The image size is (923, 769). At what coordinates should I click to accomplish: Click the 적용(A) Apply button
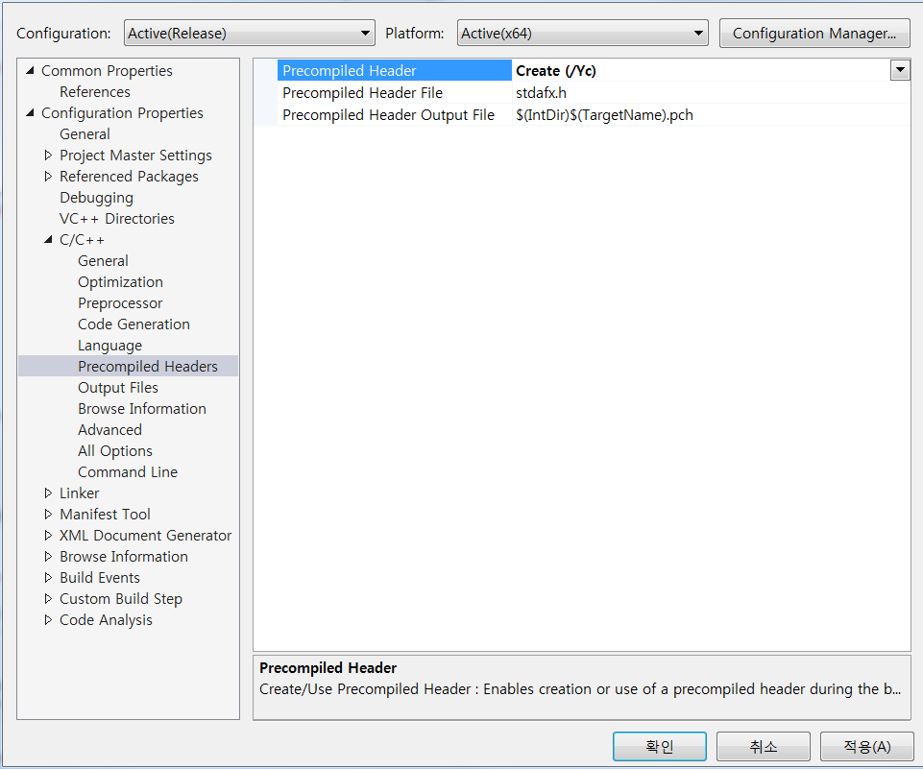coord(866,747)
